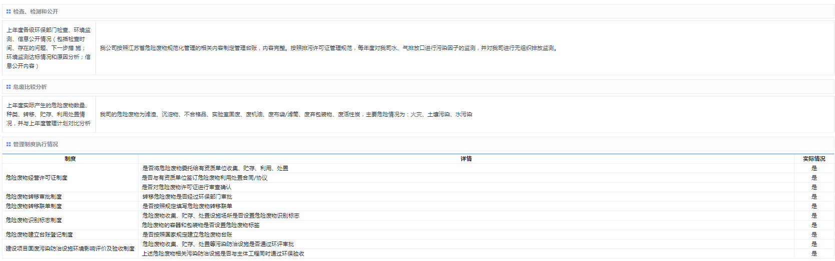Image resolution: width=835 pixels, height=261 pixels.
Task: Select the 危险废物建立台账登记制度 row label
Action: coord(40,235)
